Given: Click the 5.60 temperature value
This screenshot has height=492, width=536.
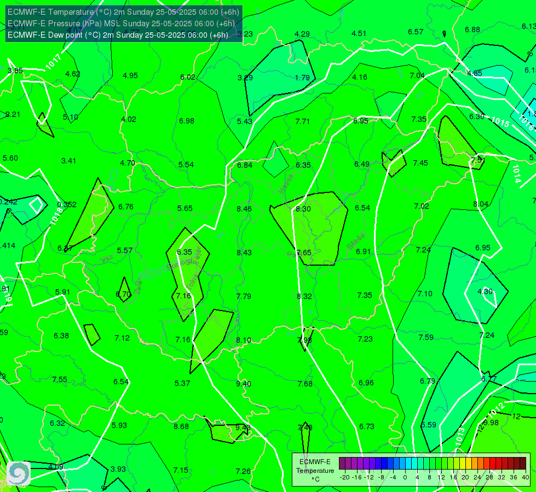Looking at the screenshot, I should [10, 158].
